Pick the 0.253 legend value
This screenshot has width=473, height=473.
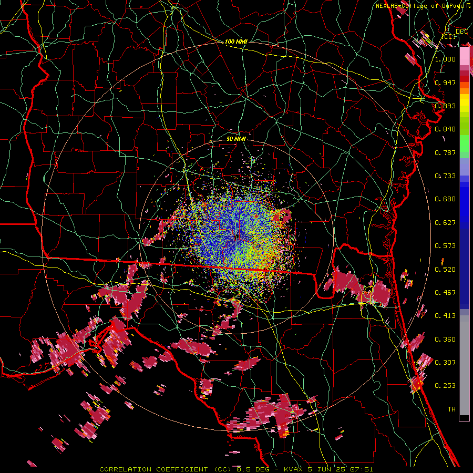click(445, 386)
